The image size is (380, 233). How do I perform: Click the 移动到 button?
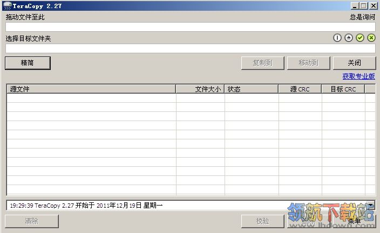[x=309, y=63]
